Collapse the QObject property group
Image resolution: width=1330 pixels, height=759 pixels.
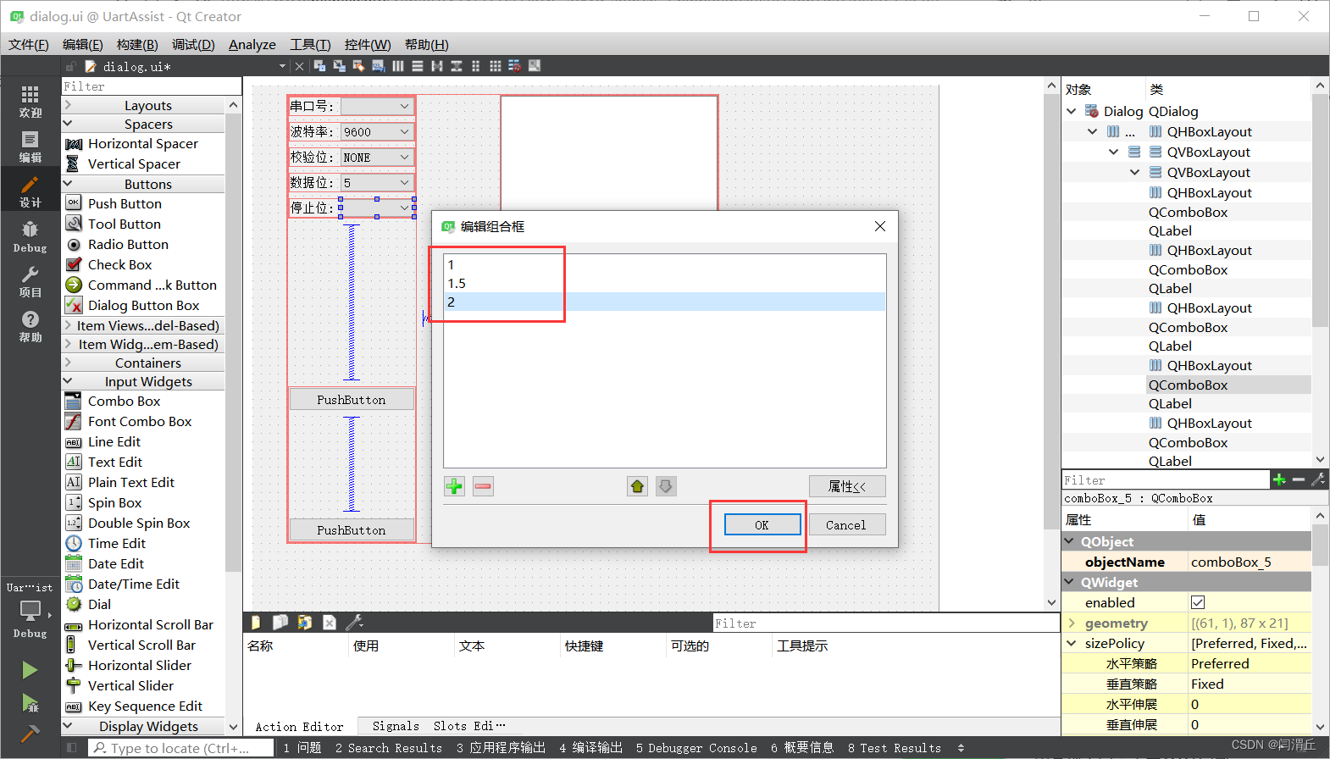(1070, 541)
